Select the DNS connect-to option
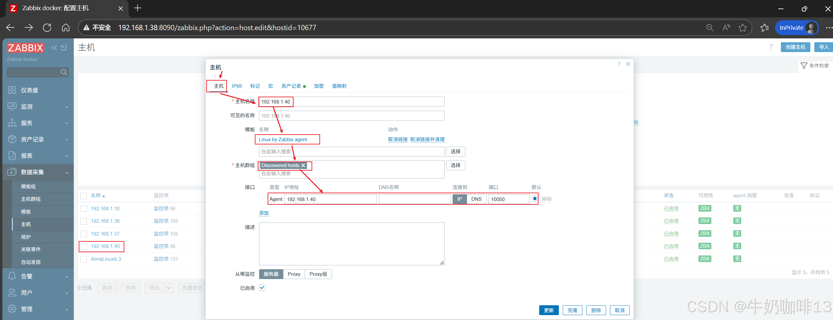Viewport: 833px width, 320px height. click(476, 199)
